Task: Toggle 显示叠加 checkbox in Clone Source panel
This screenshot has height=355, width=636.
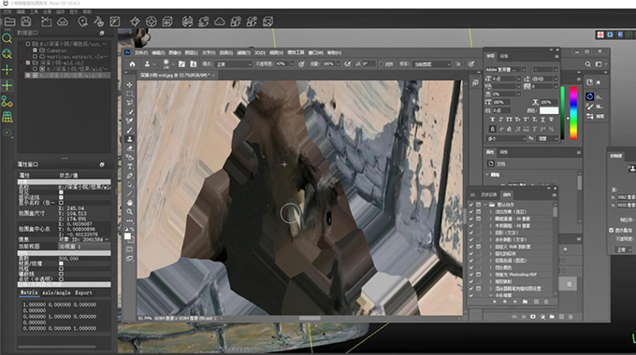Action: click(x=612, y=230)
